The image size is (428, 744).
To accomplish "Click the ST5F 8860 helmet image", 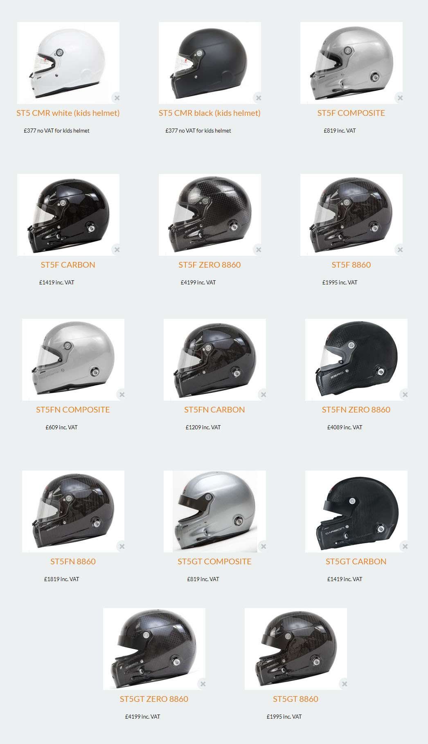I will pyautogui.click(x=351, y=215).
